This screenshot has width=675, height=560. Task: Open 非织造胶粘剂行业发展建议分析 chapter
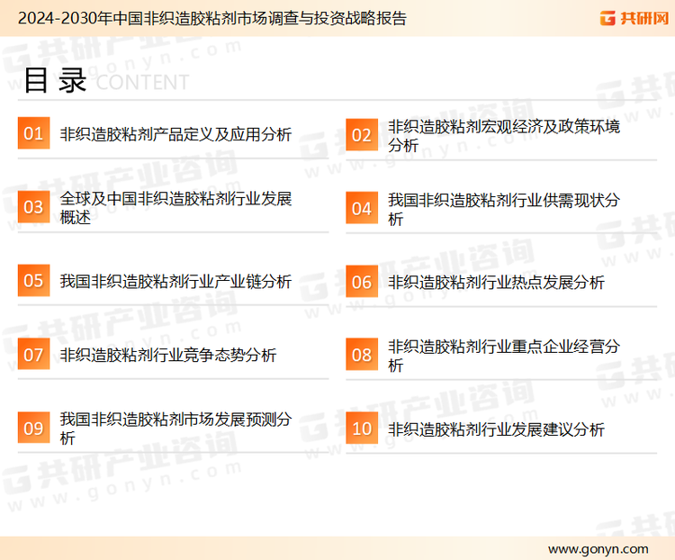[496, 429]
